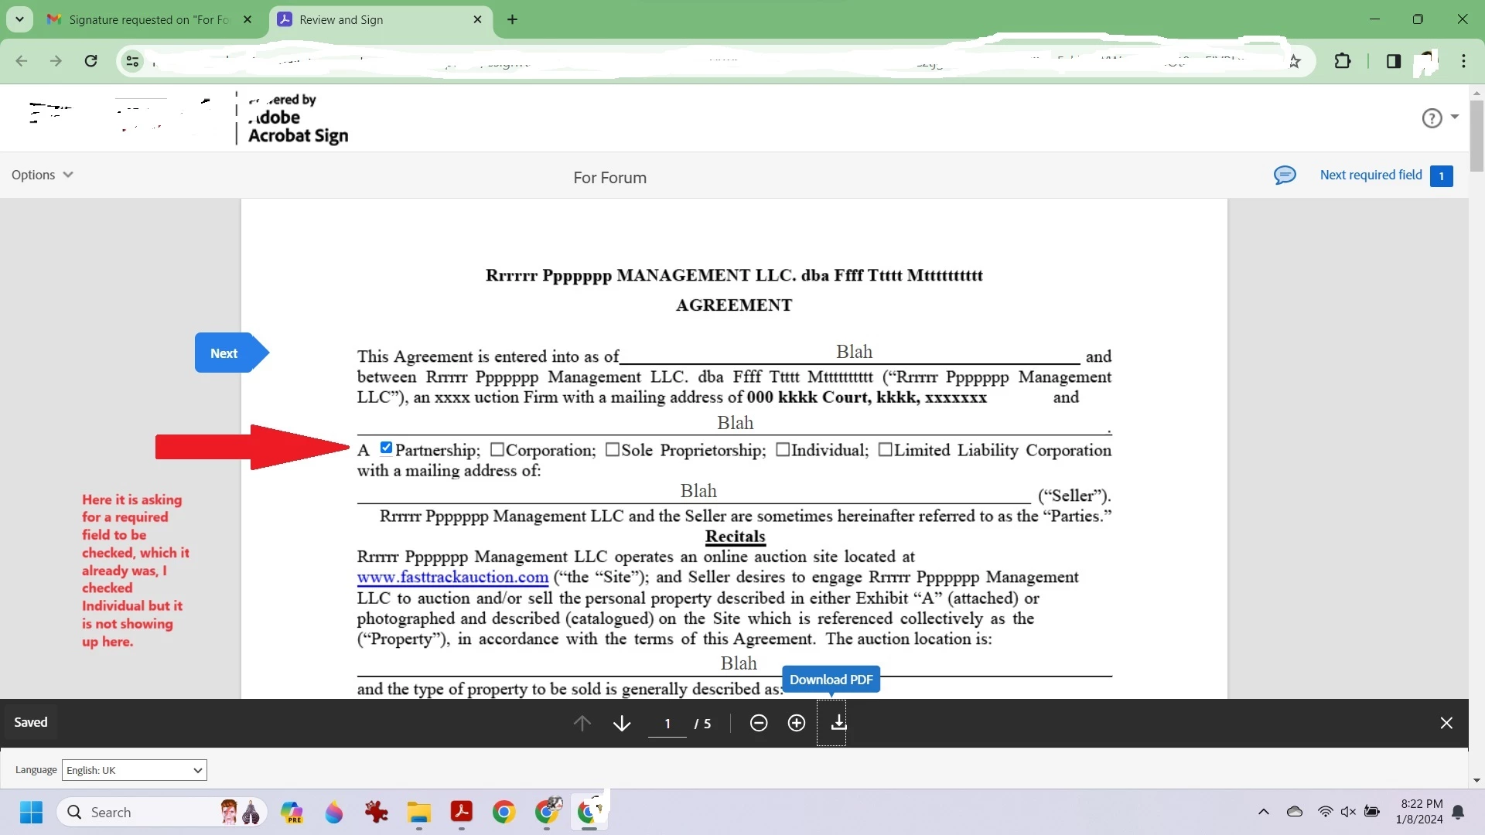This screenshot has height=835, width=1485.
Task: Click the help question mark icon
Action: pyautogui.click(x=1432, y=118)
